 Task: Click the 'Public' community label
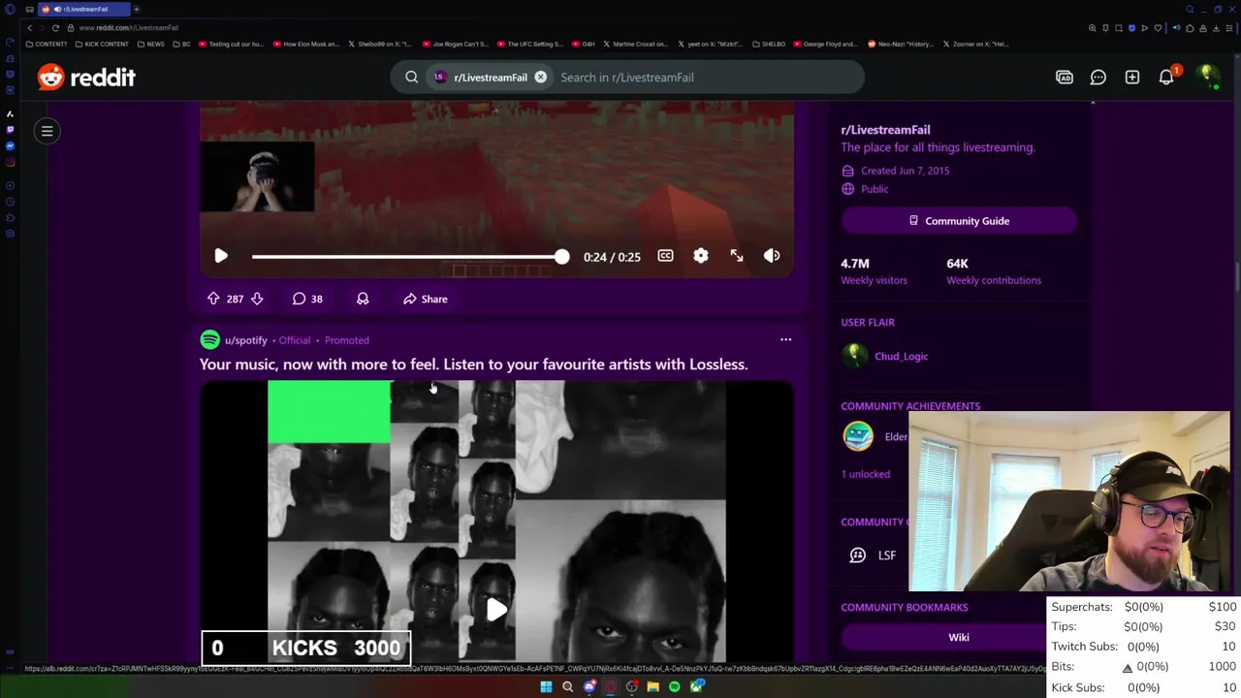tap(875, 189)
